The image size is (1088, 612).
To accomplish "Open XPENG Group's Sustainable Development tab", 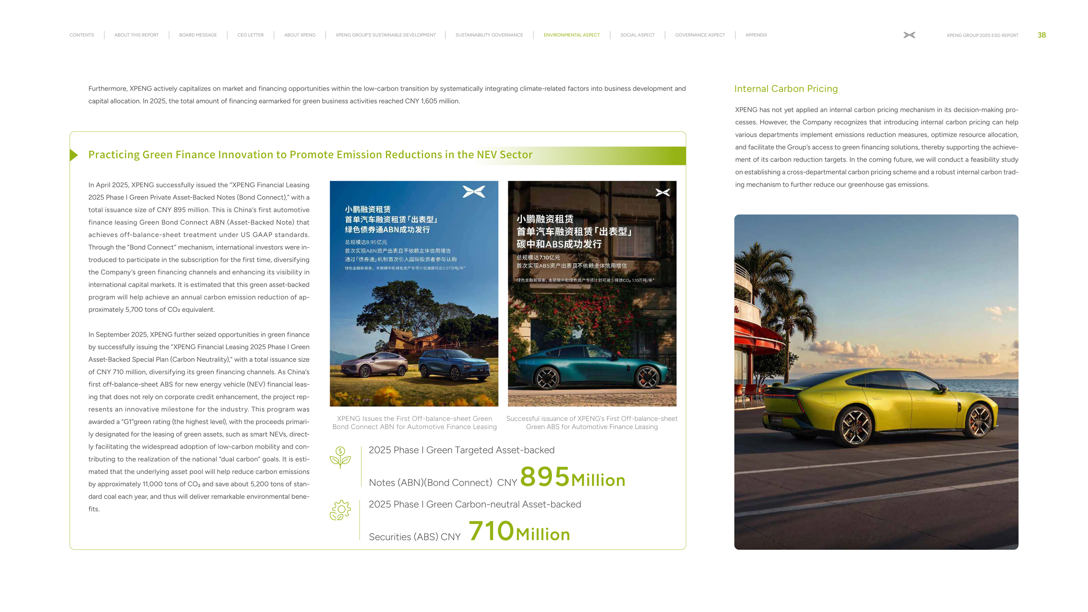I will pyautogui.click(x=385, y=35).
